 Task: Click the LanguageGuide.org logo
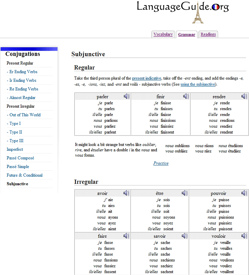click(x=183, y=12)
